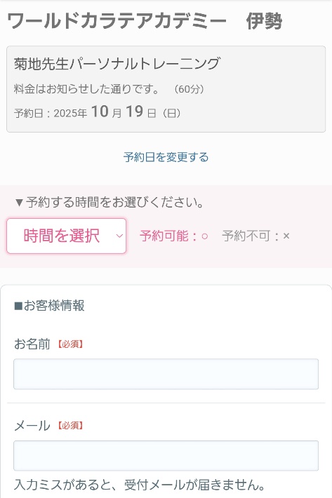Click the ○ symbol beside 予約可能
The height and width of the screenshot is (498, 332).
point(205,236)
